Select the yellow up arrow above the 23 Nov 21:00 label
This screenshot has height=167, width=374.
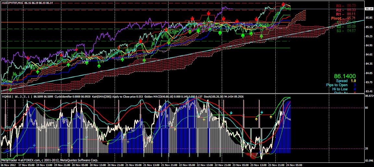pos(271,117)
